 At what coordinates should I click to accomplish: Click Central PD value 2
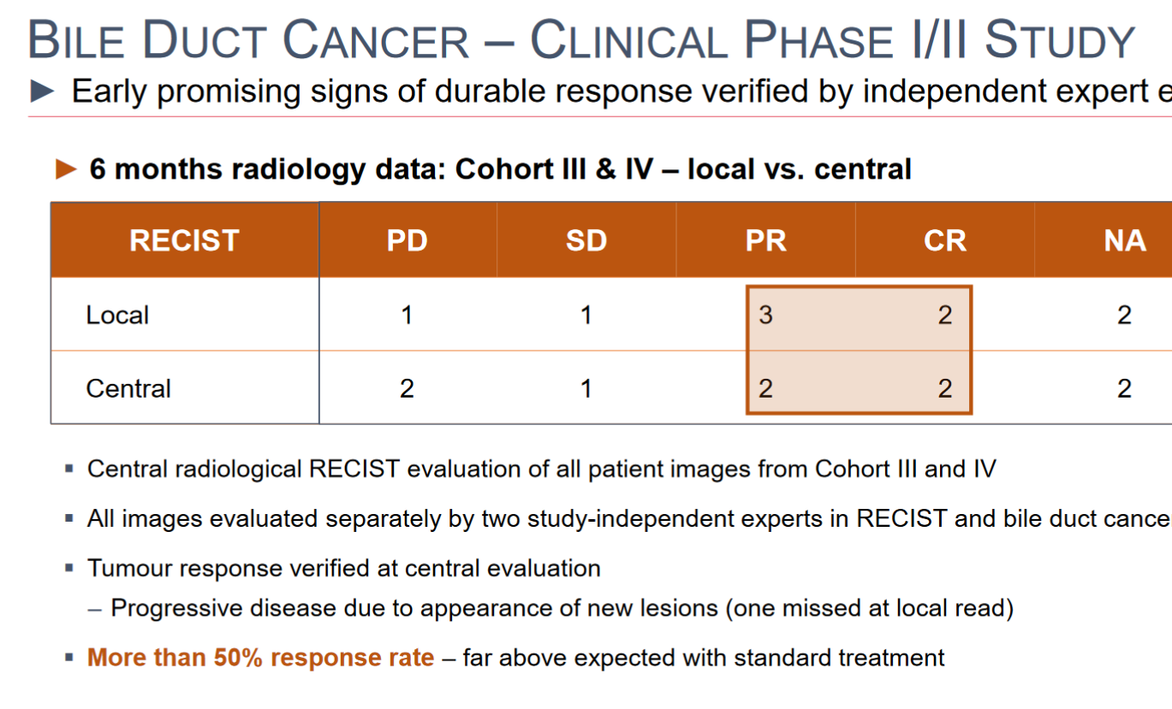407,388
